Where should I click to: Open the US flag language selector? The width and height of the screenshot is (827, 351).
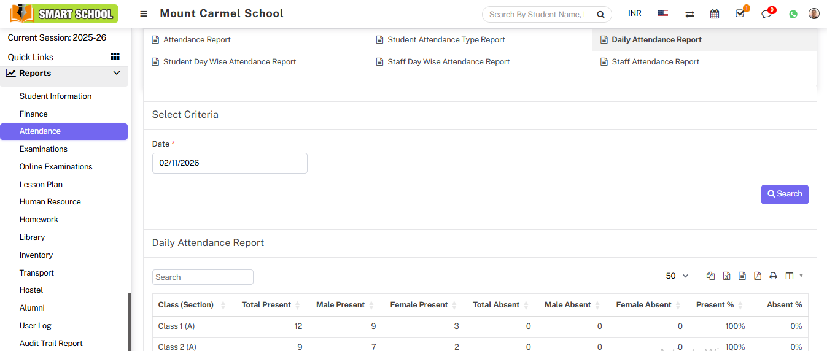[662, 14]
